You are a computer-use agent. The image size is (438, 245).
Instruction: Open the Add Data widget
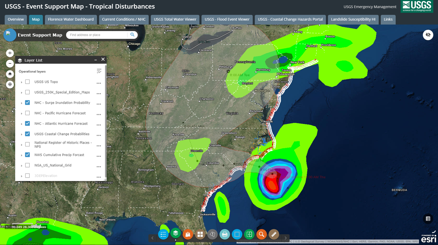188,234
